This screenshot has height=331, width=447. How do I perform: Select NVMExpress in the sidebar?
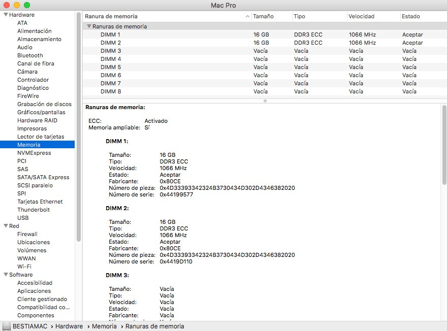pos(34,153)
